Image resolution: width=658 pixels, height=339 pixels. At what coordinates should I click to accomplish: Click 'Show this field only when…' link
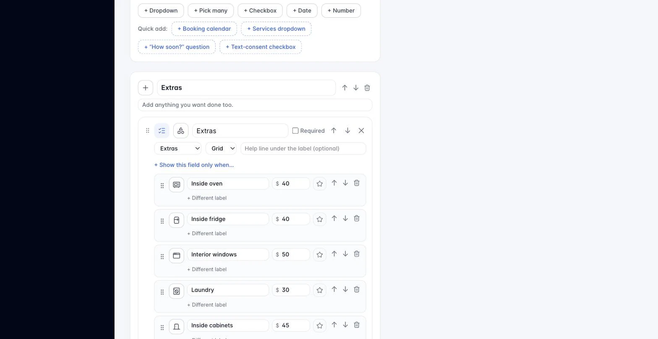[194, 165]
